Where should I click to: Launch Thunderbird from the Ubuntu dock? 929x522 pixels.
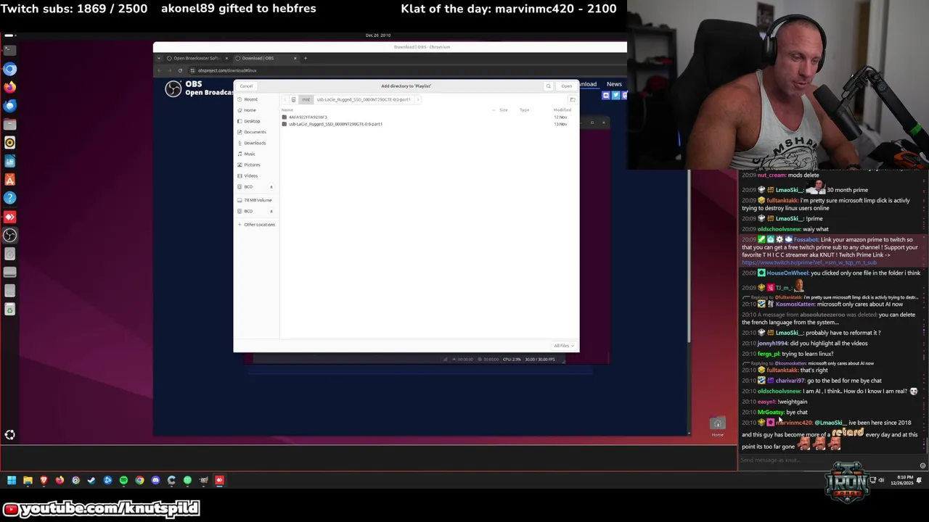tap(9, 106)
